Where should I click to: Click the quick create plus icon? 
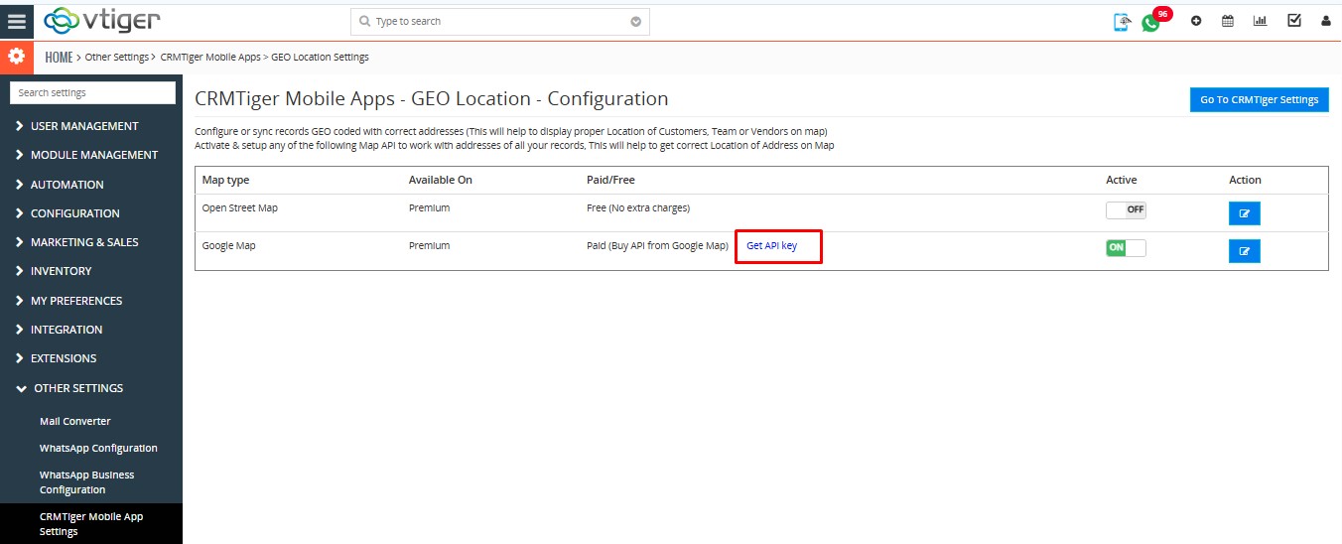[x=1196, y=21]
